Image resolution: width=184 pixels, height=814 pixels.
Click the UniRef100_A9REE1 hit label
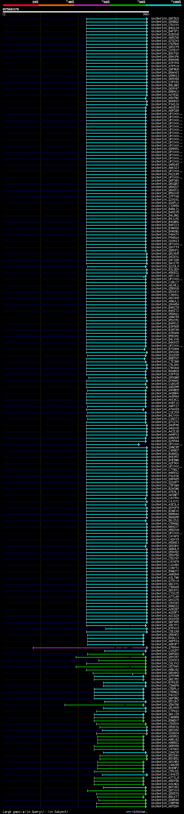point(165,743)
